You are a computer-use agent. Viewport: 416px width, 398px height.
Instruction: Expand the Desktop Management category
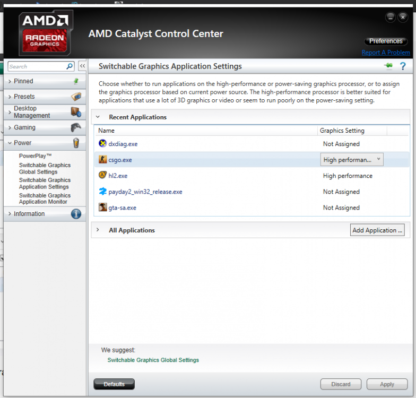[x=10, y=113]
